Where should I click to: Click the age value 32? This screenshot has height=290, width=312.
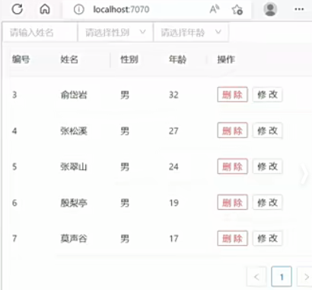pyautogui.click(x=174, y=95)
